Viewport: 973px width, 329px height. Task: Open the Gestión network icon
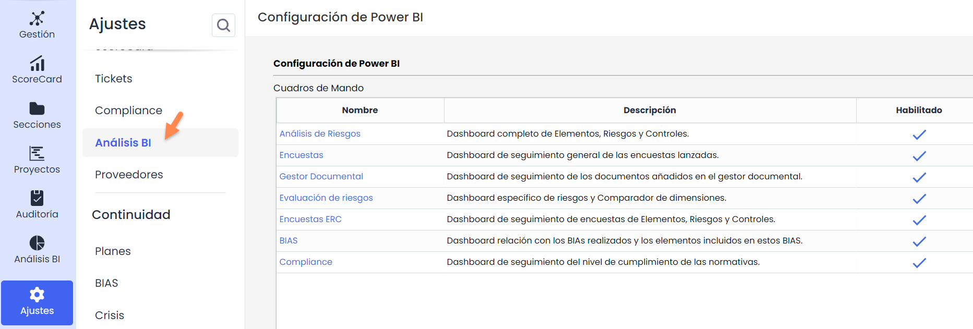[37, 19]
